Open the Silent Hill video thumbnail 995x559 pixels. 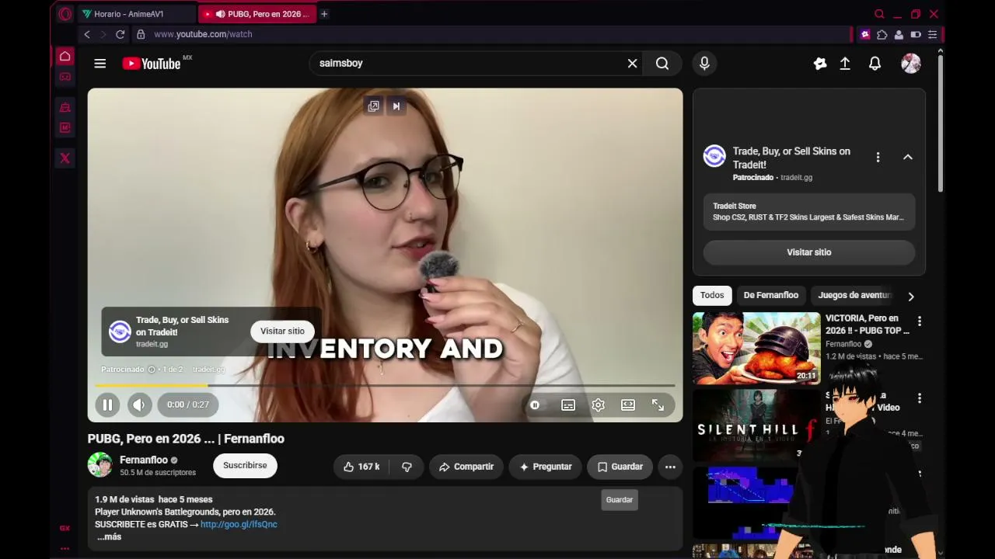point(756,425)
